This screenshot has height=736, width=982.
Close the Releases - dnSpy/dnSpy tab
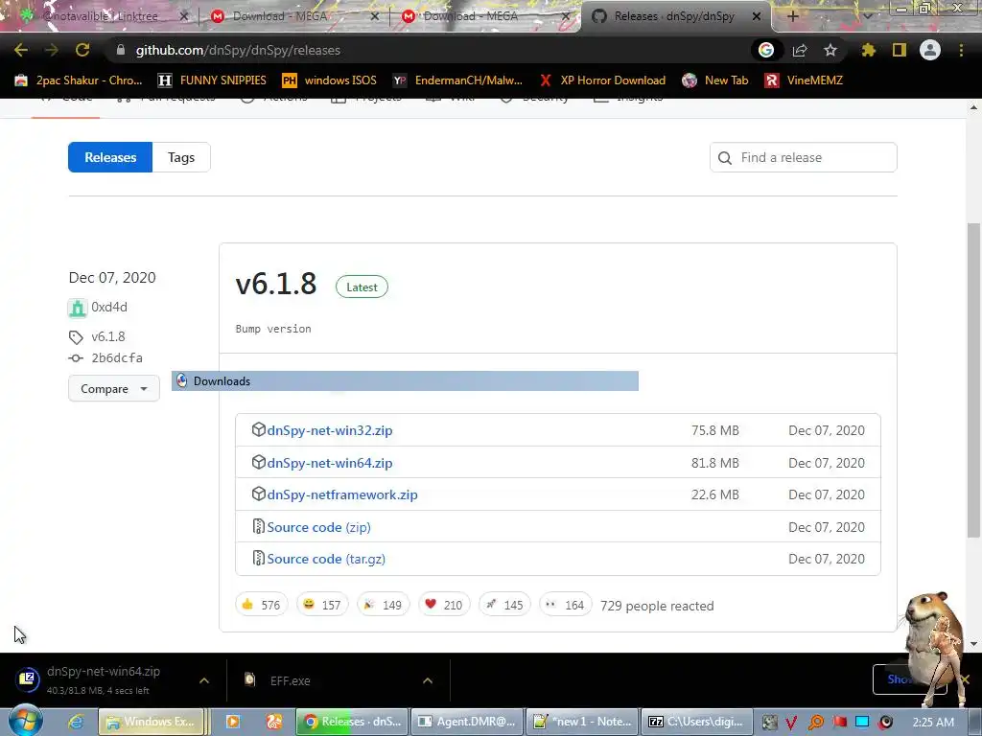click(x=757, y=16)
